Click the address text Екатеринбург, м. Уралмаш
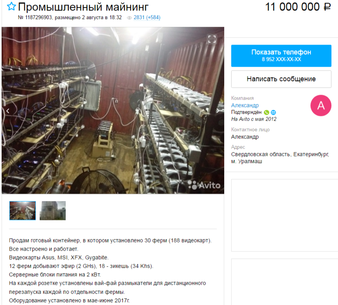 pyautogui.click(x=280, y=158)
